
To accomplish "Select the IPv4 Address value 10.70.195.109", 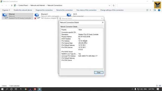I will coord(83,41).
